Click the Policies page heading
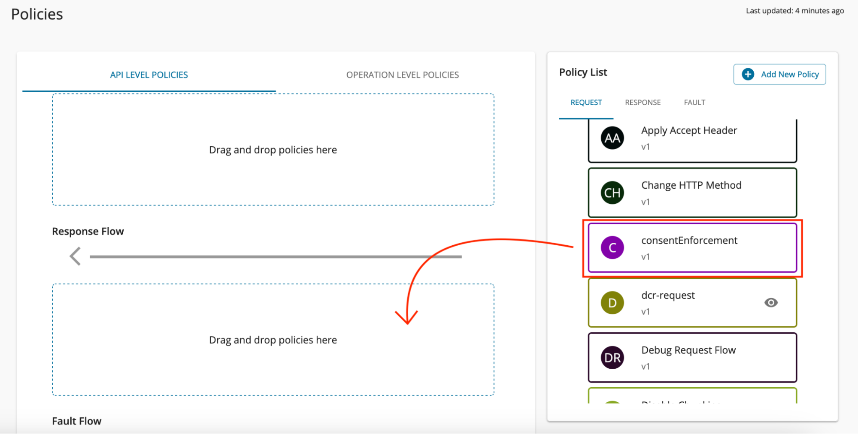This screenshot has height=434, width=858. pyautogui.click(x=37, y=15)
